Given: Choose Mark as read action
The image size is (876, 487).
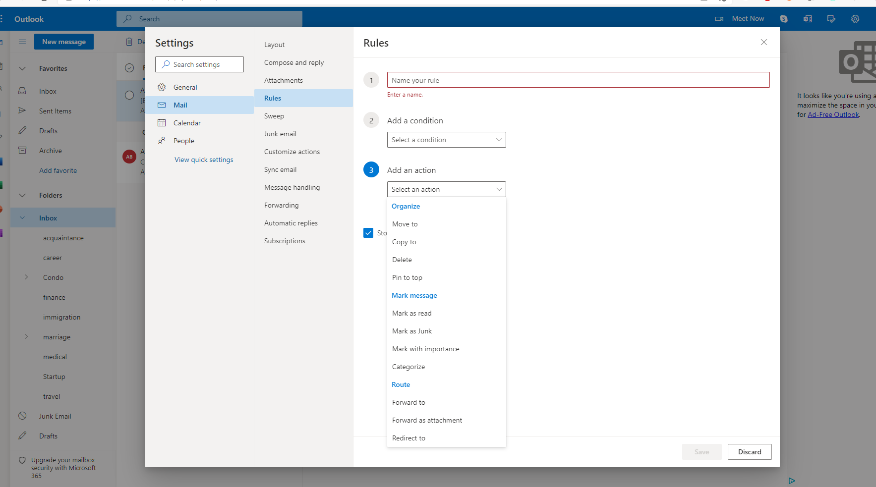Looking at the screenshot, I should point(447,313).
